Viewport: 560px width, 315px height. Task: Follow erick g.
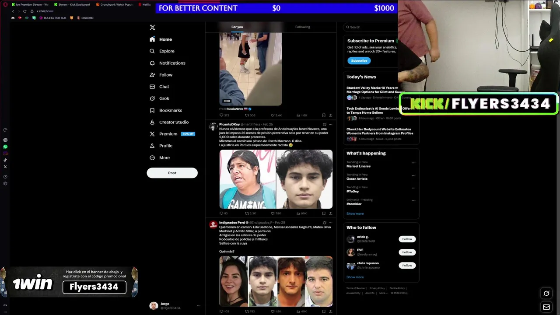click(x=407, y=239)
